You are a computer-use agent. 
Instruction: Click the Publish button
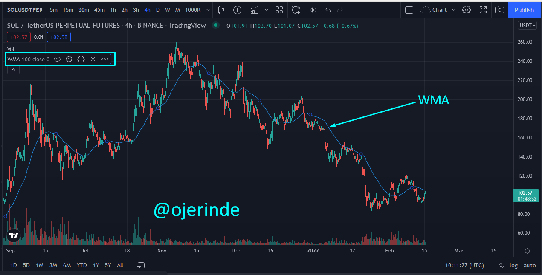coord(524,10)
